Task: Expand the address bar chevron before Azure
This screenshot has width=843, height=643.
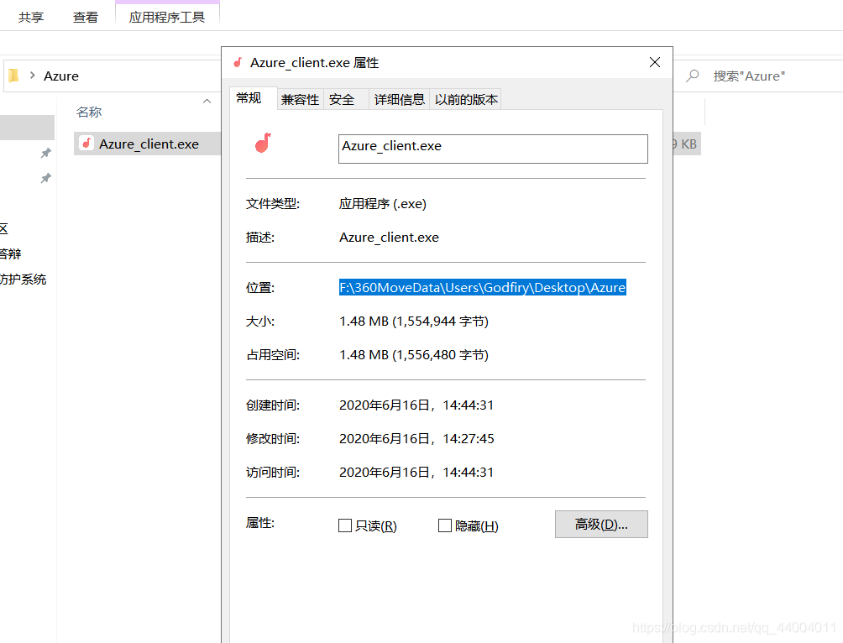Action: coord(33,76)
